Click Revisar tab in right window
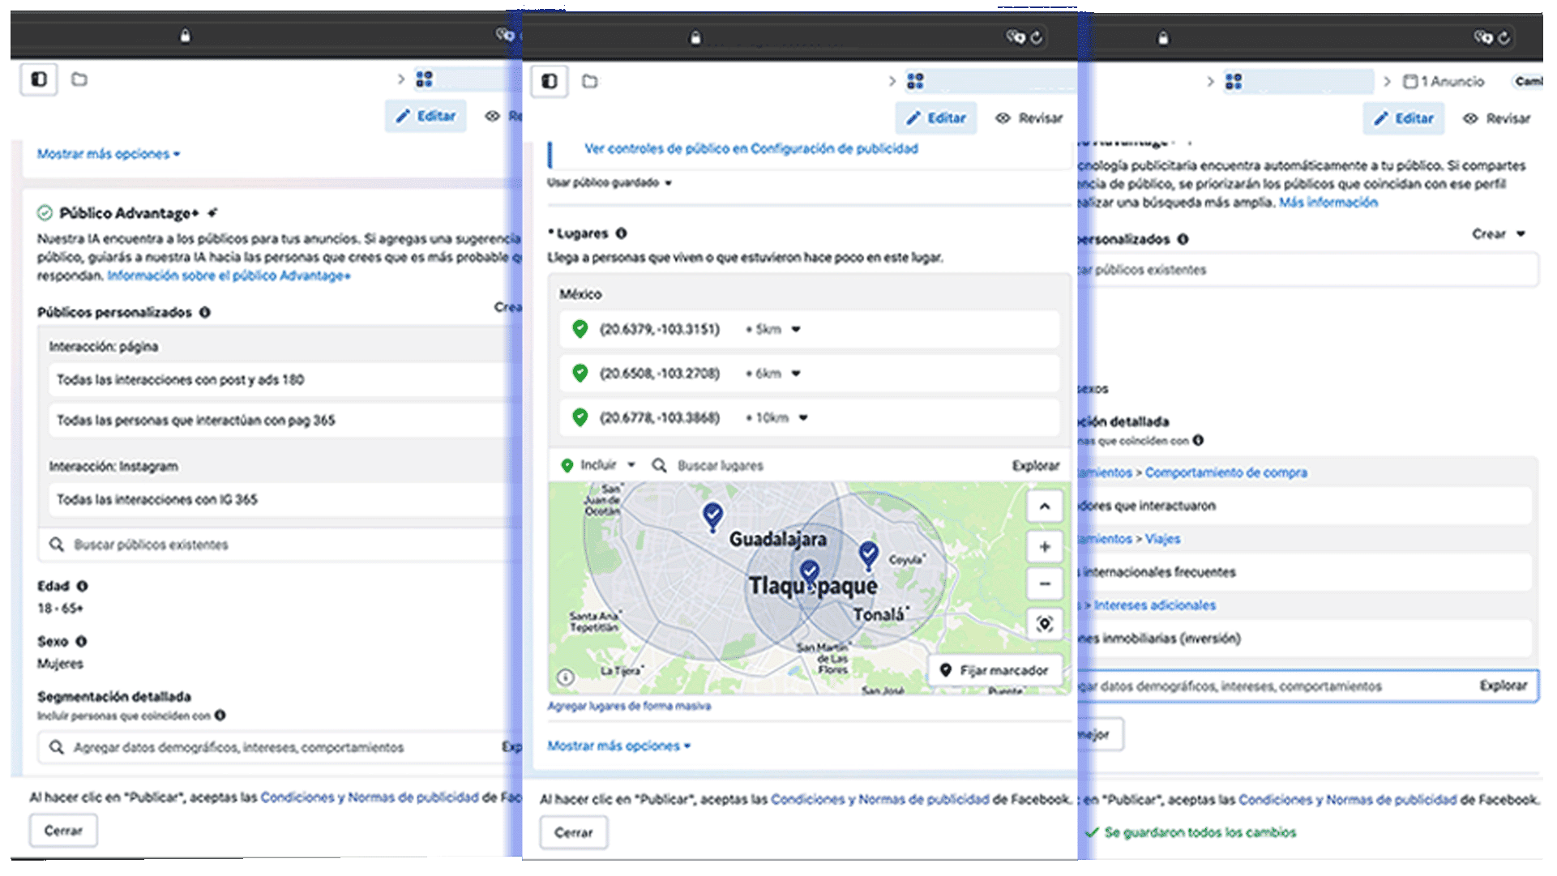1557x876 pixels. [1496, 118]
